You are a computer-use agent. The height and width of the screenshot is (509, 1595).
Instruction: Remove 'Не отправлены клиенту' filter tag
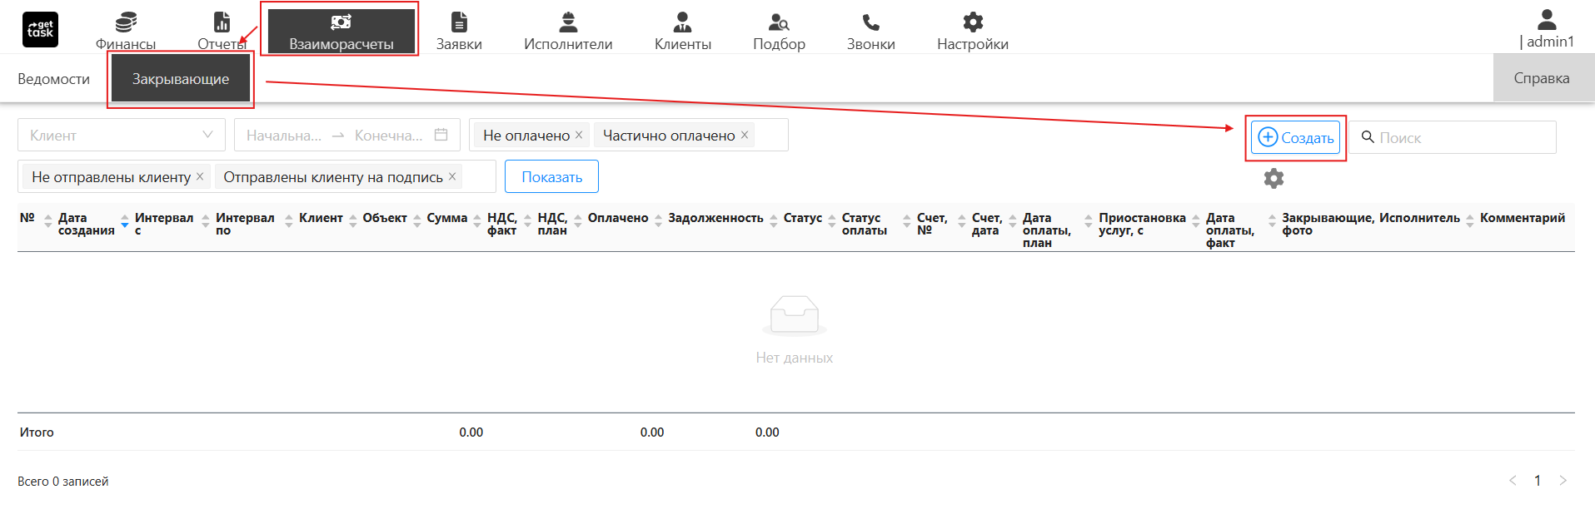(200, 176)
